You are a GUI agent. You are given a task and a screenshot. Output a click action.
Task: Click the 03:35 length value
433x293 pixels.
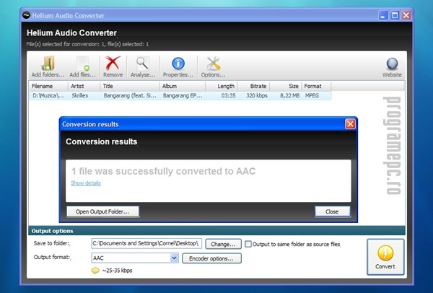point(228,96)
